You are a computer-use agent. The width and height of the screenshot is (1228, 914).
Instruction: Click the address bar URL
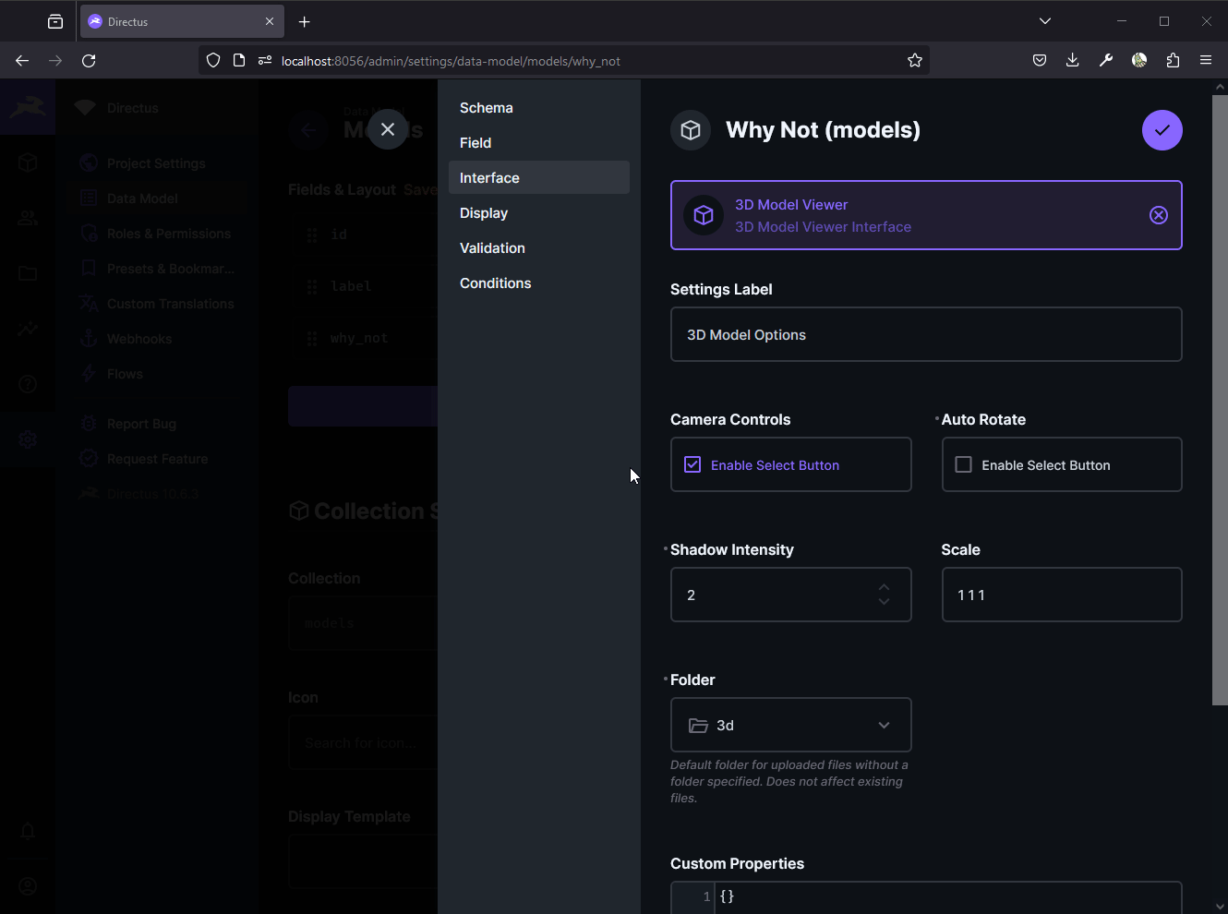(451, 61)
